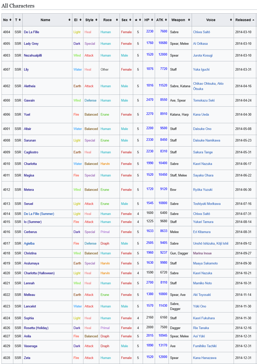Image resolution: width=257 pixels, height=364 pixels.
Task: Open Lady Grey character link
Action: pyautogui.click(x=31, y=43)
